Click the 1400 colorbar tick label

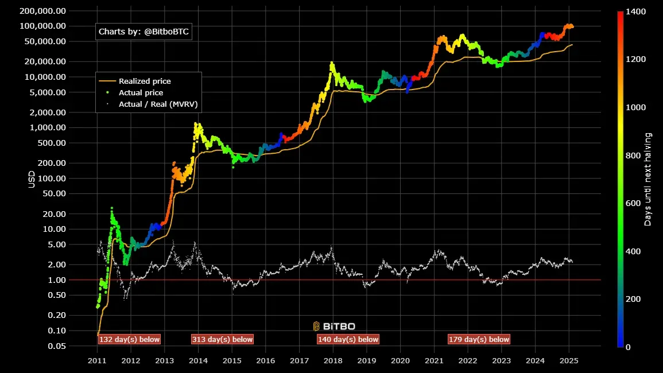[636, 11]
